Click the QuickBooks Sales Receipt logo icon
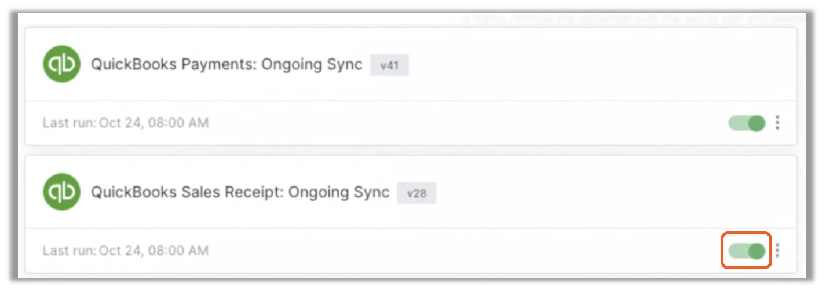Image resolution: width=826 pixels, height=294 pixels. (x=61, y=192)
